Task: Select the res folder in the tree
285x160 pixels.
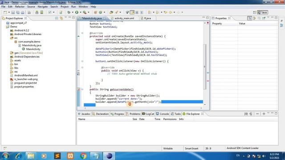Action: click(x=16, y=72)
